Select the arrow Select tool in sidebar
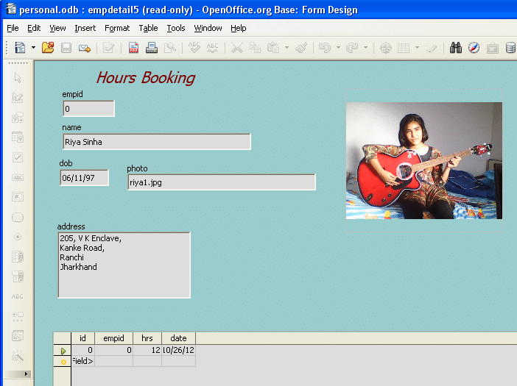This screenshot has height=386, width=517. click(x=18, y=79)
